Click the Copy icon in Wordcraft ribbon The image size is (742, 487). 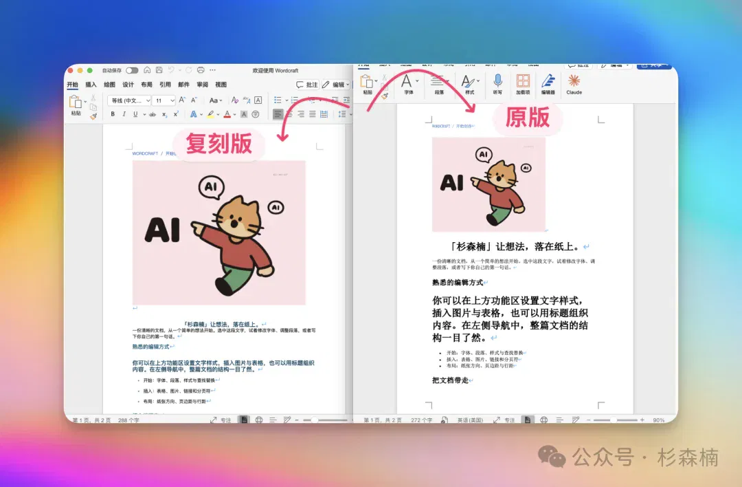(x=93, y=107)
